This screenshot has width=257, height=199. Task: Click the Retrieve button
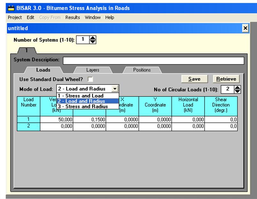[x=226, y=79]
